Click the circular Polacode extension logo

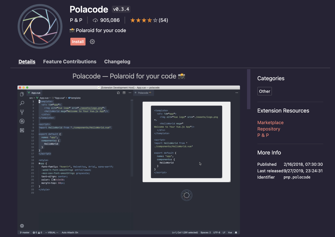click(40, 27)
